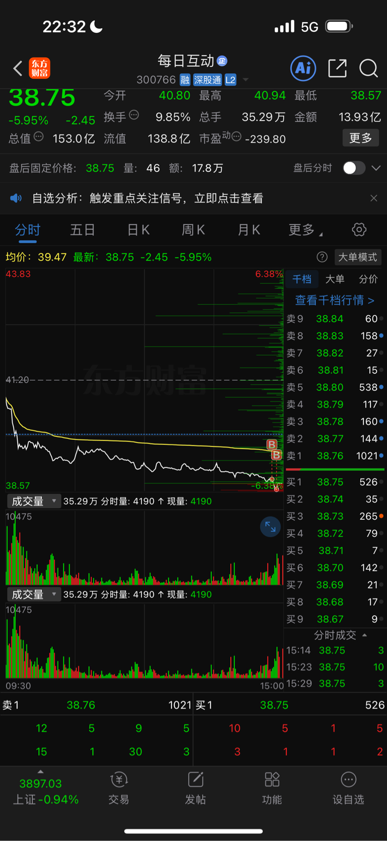Expand the 上证 index ticker arrow
The image size is (387, 841).
(x=40, y=772)
